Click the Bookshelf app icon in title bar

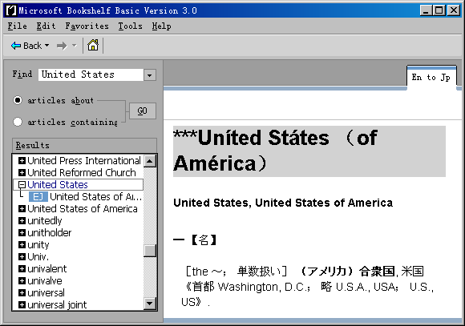pyautogui.click(x=11, y=10)
